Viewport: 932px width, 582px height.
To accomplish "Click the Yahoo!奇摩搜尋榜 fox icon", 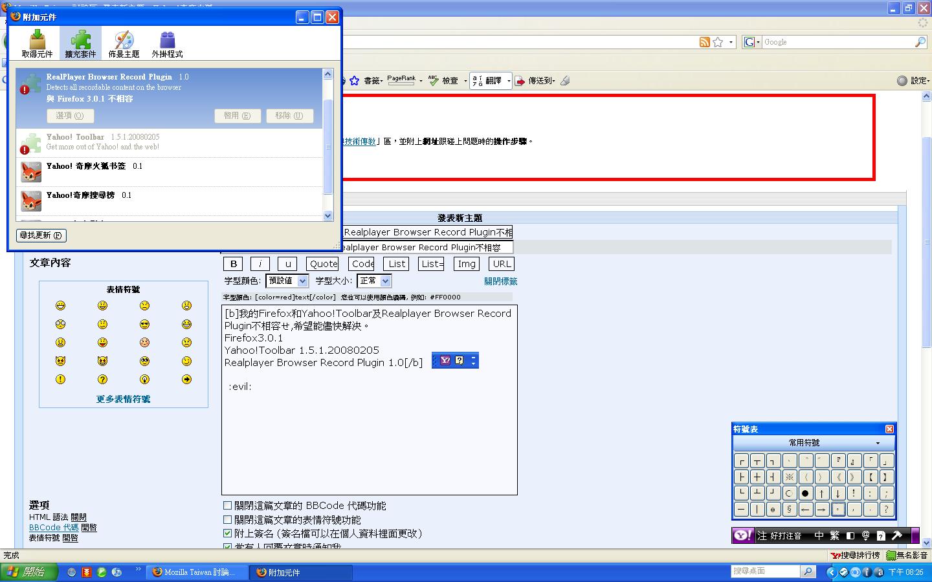I will [x=31, y=201].
